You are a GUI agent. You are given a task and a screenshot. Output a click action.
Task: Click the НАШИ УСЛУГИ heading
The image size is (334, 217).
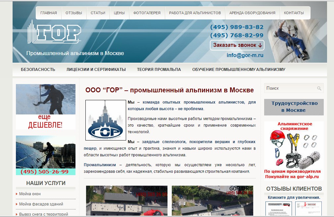point(46,183)
